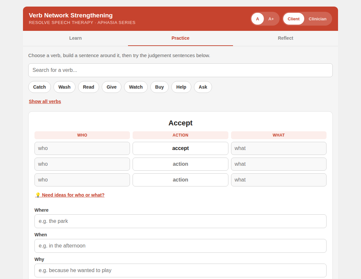The height and width of the screenshot is (279, 361).
Task: Choose the Catch verb chip
Action: [x=39, y=87]
